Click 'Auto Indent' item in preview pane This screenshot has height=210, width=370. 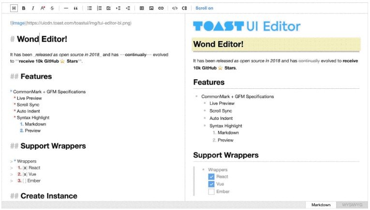click(221, 118)
